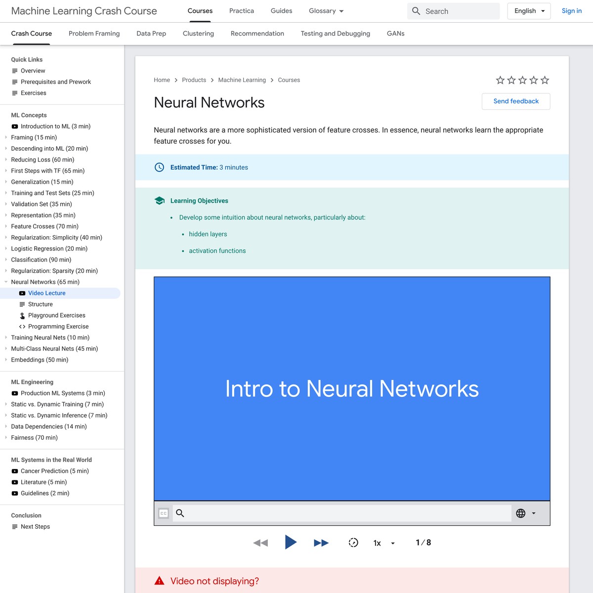The width and height of the screenshot is (593, 593).
Task: Expand the Feature Crosses section
Action: (x=5, y=226)
